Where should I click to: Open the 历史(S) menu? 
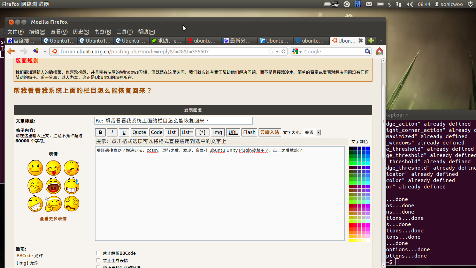click(x=81, y=32)
